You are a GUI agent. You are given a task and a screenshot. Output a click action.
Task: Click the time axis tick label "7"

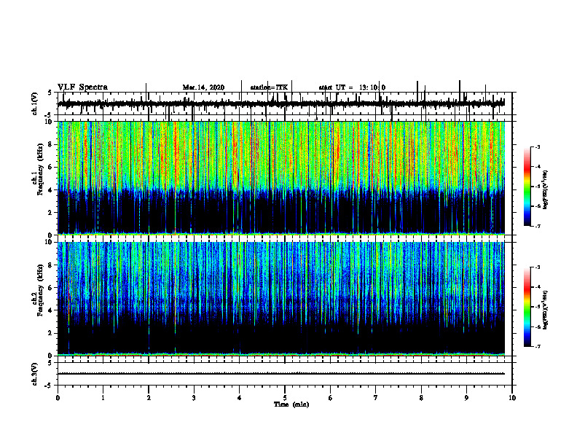(376, 398)
